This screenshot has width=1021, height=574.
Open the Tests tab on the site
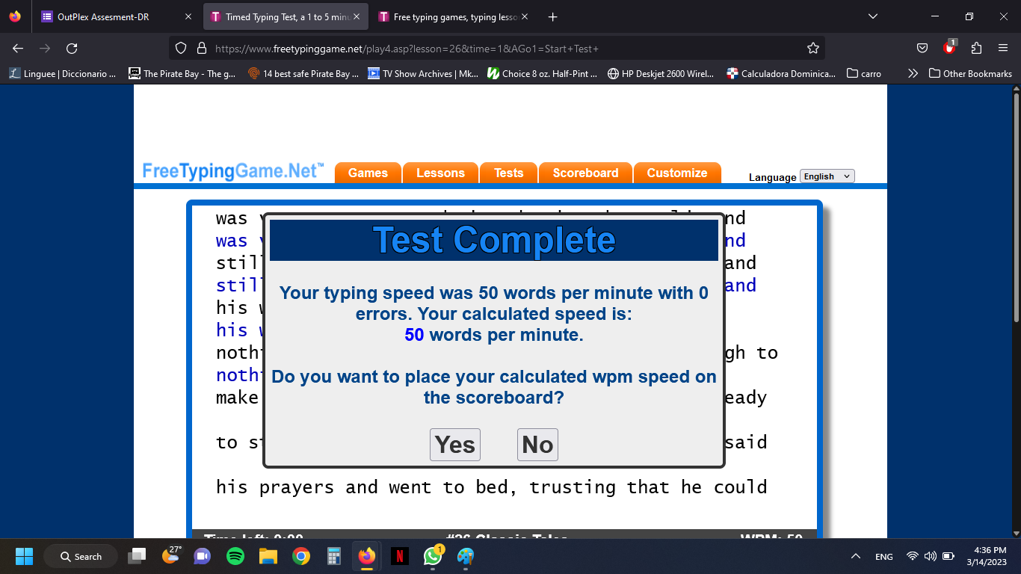coord(508,173)
